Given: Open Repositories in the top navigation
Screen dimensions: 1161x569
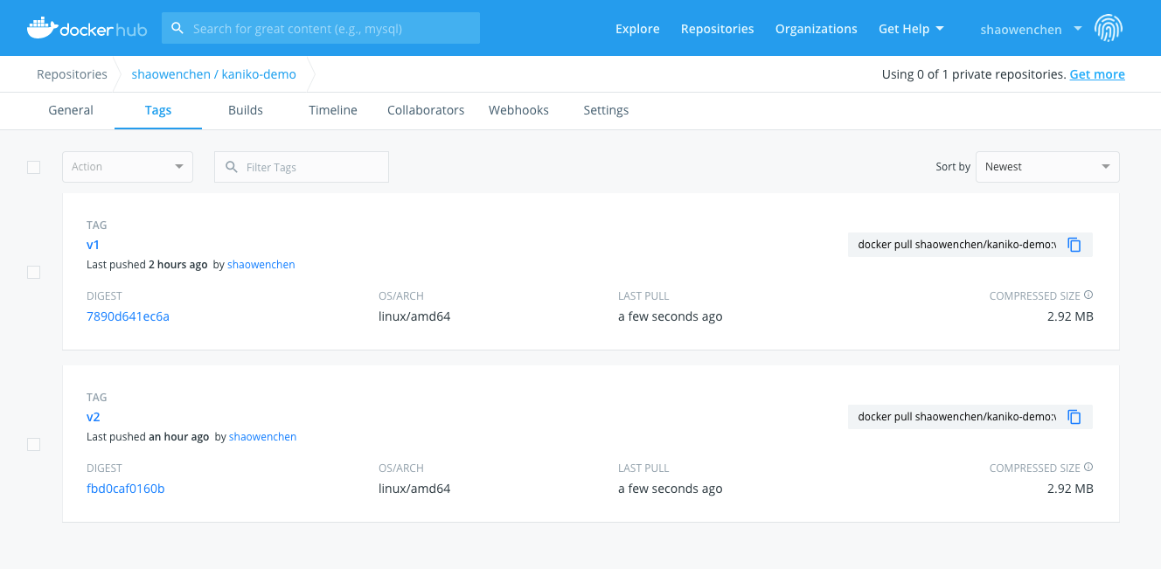Looking at the screenshot, I should click(717, 29).
